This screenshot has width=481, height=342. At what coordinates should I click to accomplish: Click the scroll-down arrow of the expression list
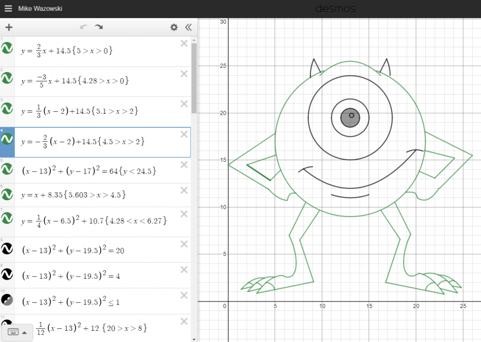tap(194, 339)
